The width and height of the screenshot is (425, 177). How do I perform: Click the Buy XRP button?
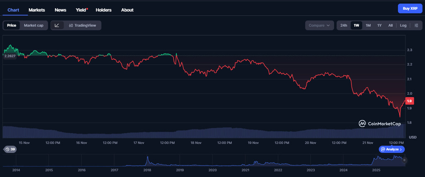click(x=410, y=8)
